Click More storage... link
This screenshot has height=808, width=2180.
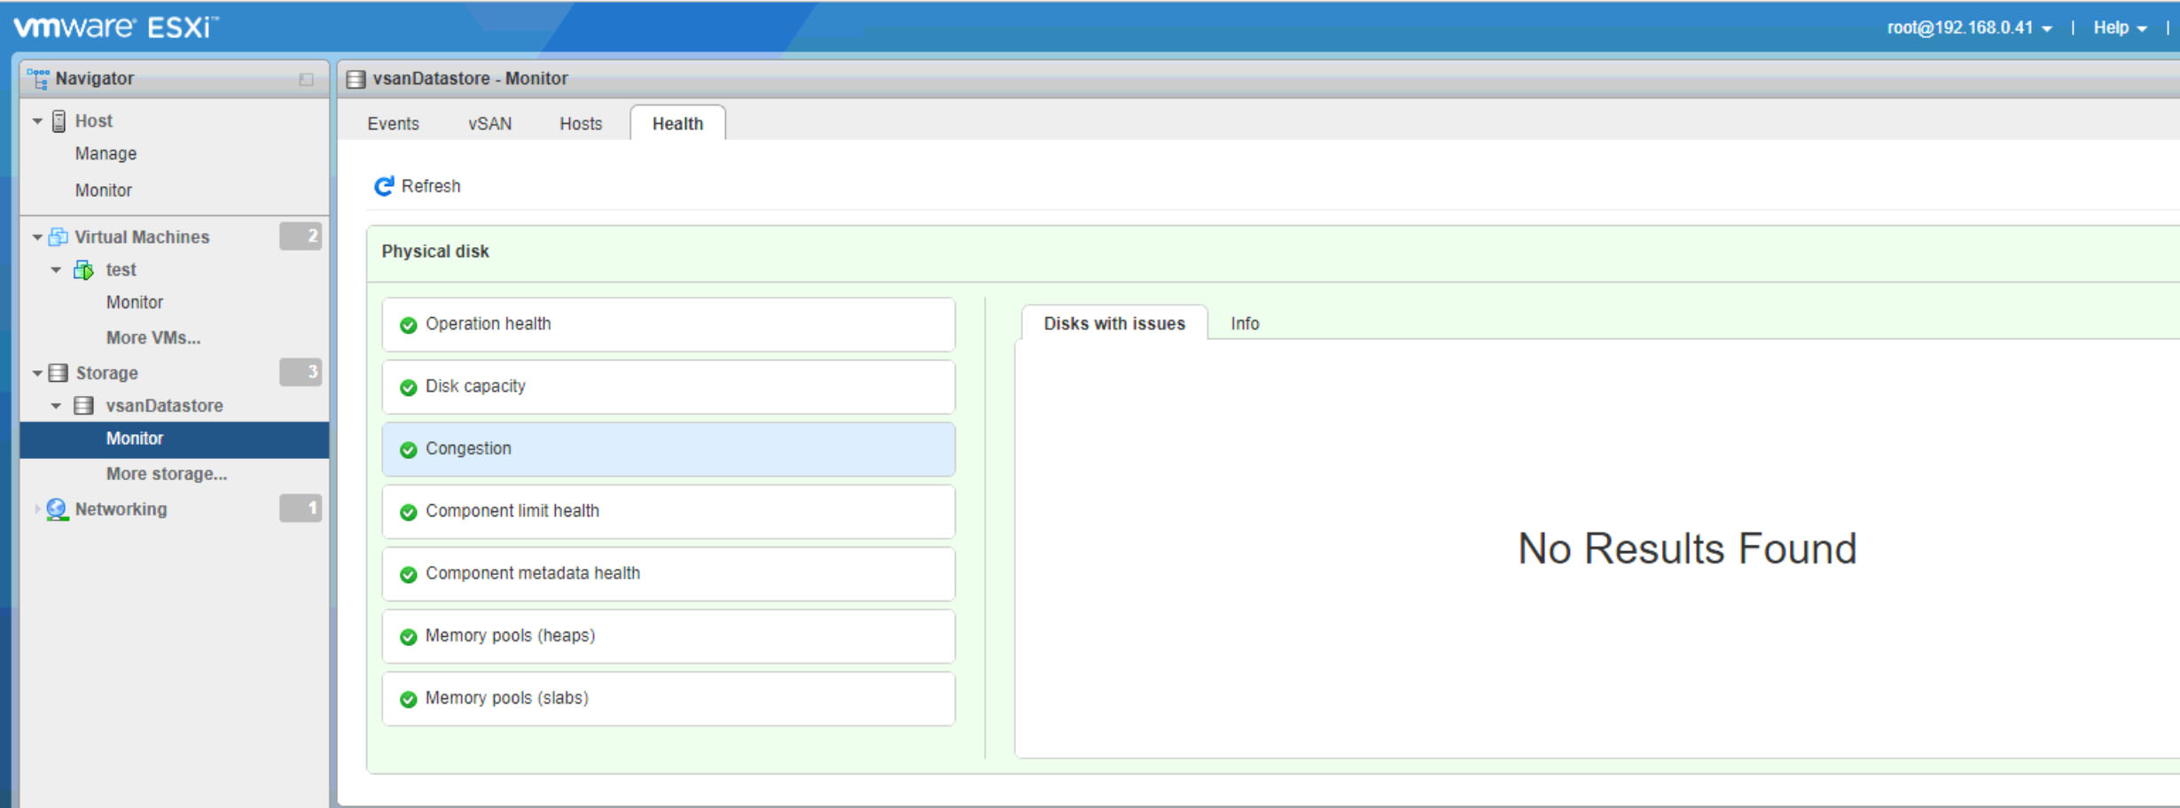coord(167,474)
